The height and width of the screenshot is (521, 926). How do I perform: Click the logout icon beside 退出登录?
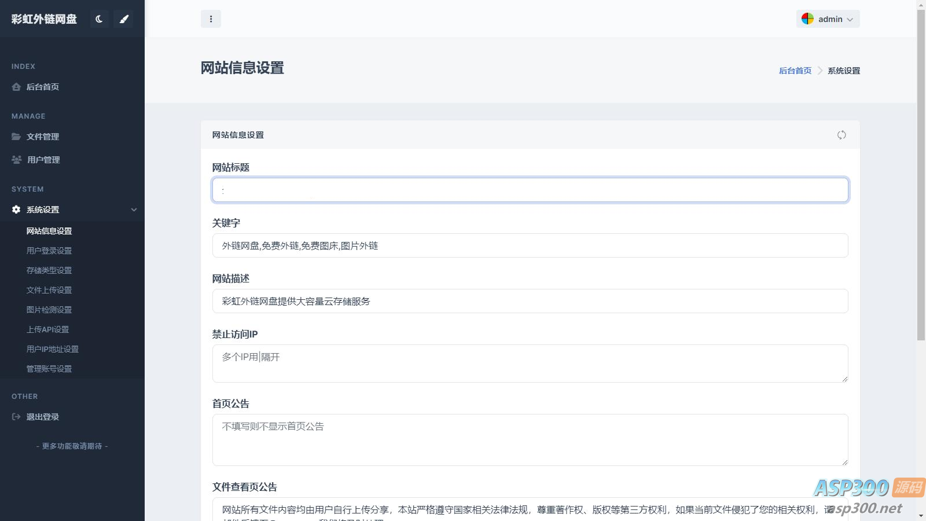[x=16, y=417]
